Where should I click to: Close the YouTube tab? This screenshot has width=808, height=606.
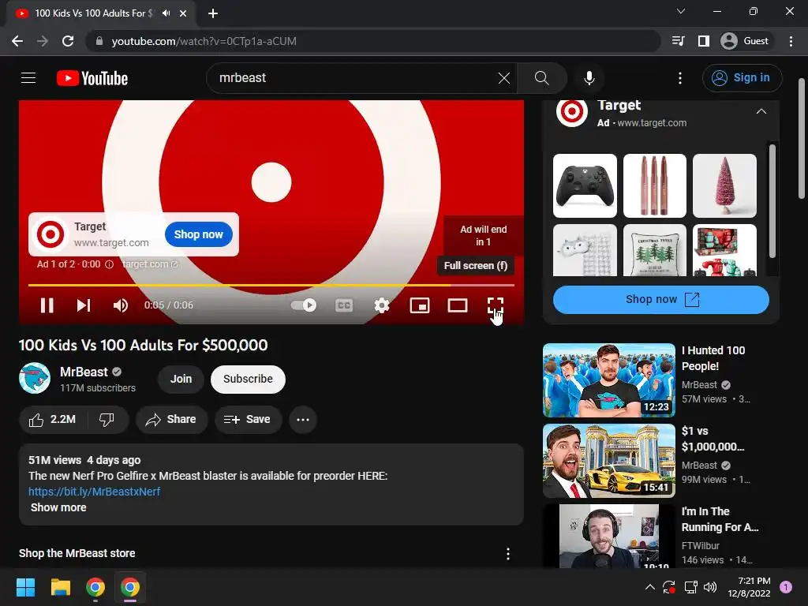coord(183,13)
